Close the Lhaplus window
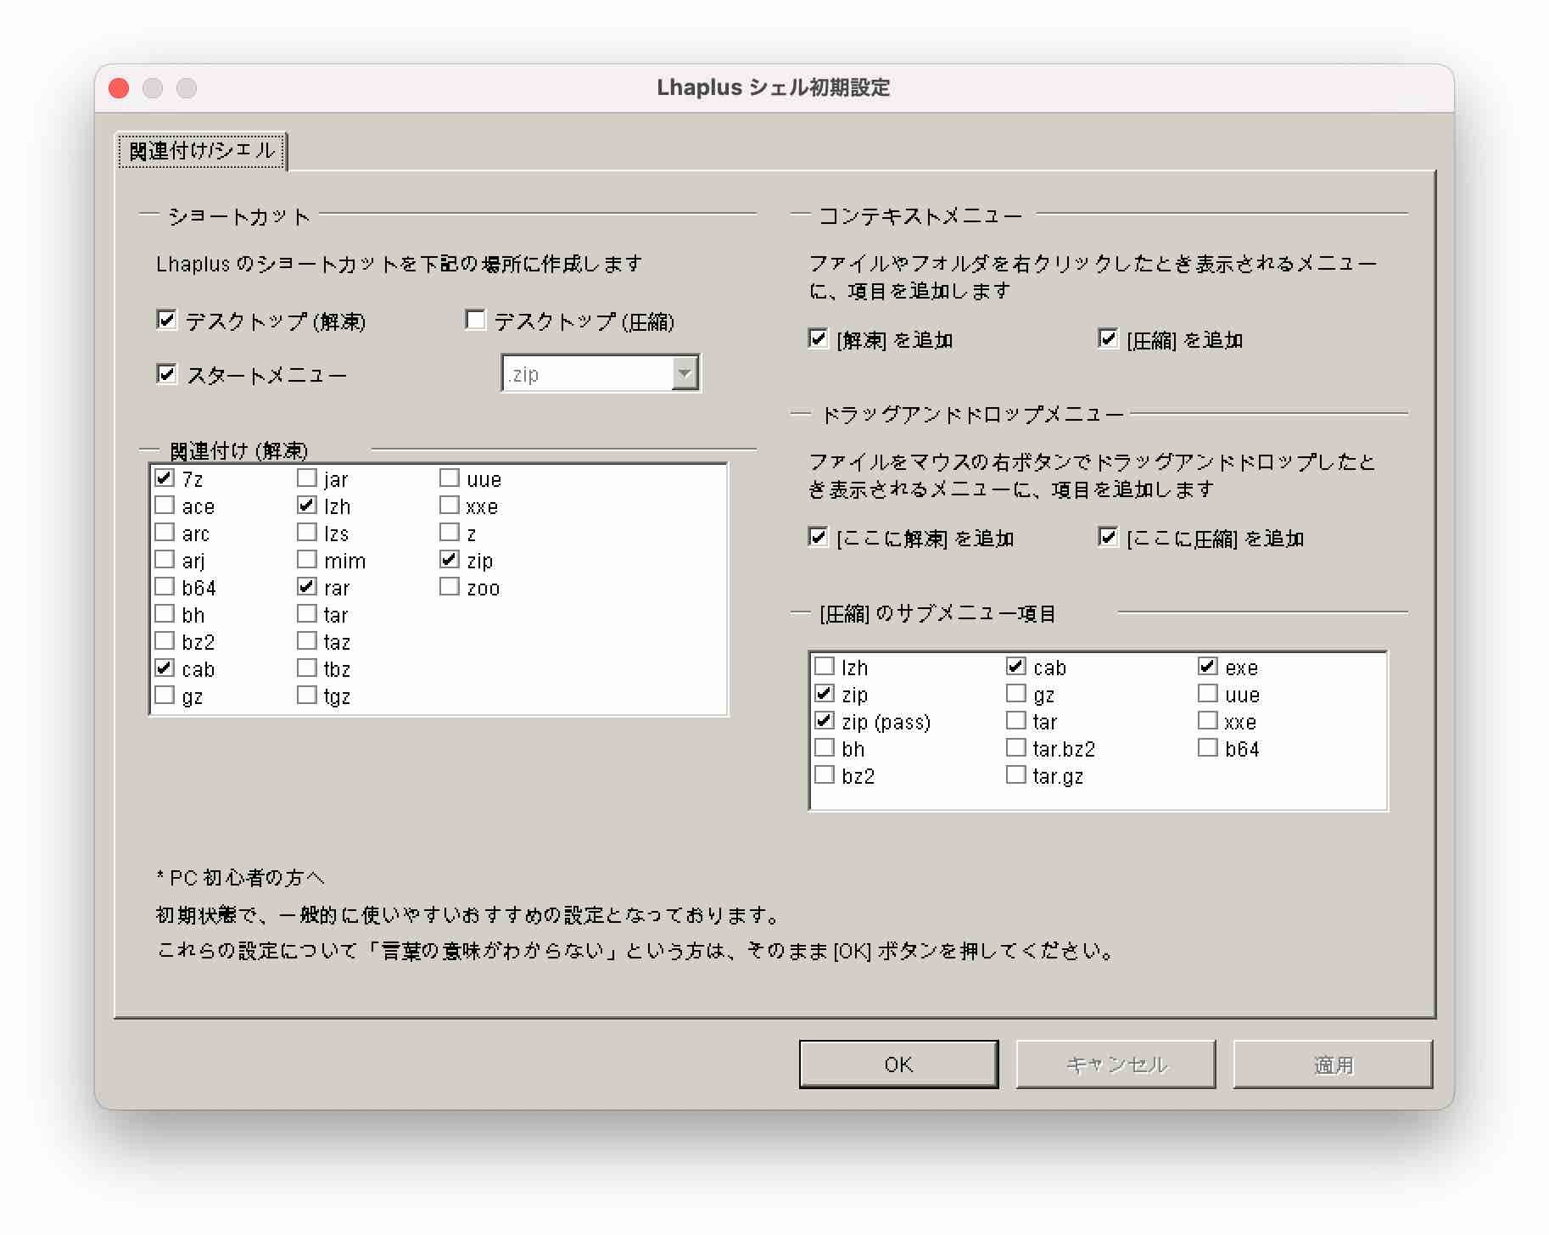This screenshot has width=1549, height=1235. tap(119, 88)
